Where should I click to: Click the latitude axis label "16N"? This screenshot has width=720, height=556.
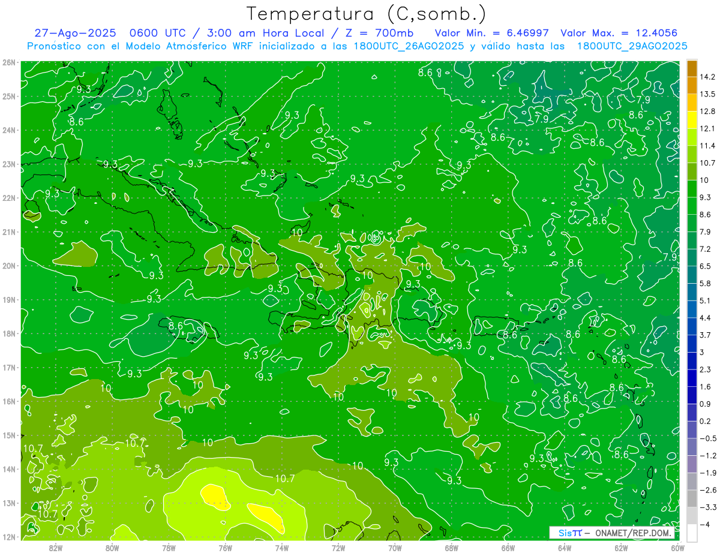(x=8, y=401)
